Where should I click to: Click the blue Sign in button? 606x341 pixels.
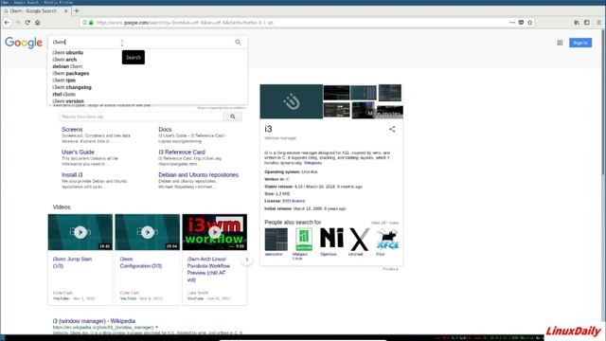580,43
